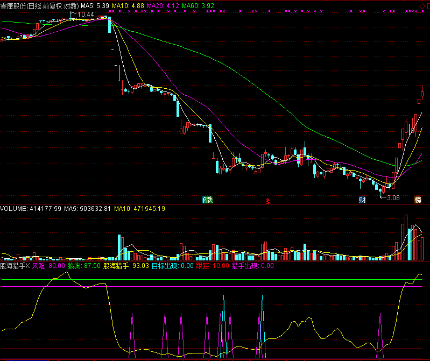Click the 3.08 low price label
Image resolution: width=430 pixels, height=361 pixels.
(393, 198)
